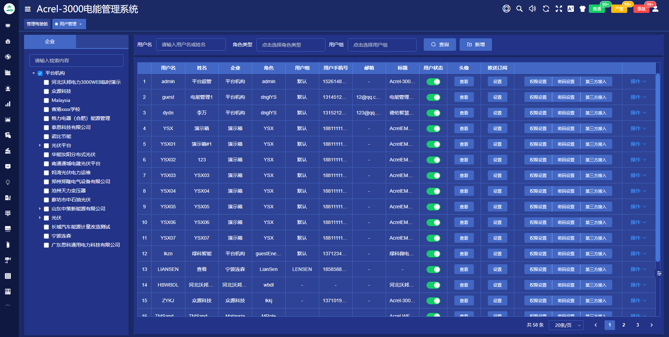Click 设置 push subscription for HBWBDL row
Image resolution: width=669 pixels, height=337 pixels.
click(x=498, y=285)
